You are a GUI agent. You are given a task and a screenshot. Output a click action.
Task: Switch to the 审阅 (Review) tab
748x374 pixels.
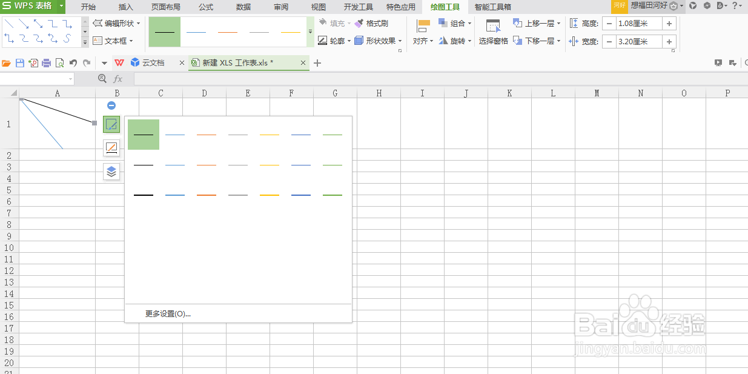(281, 7)
